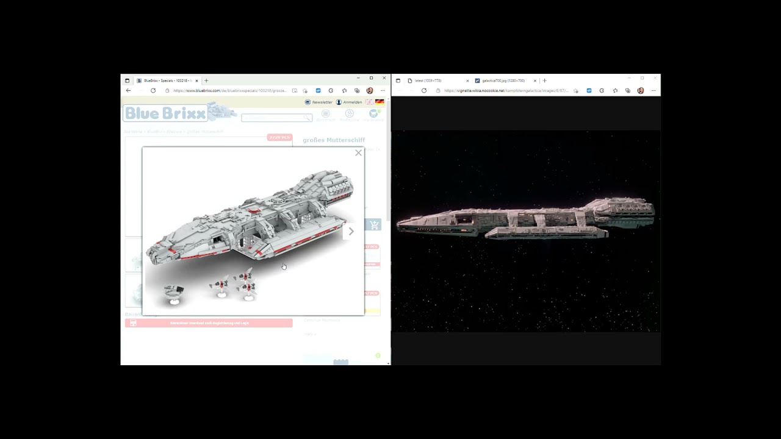Click the blue extension icon in right window
781x439 pixels.
point(589,90)
